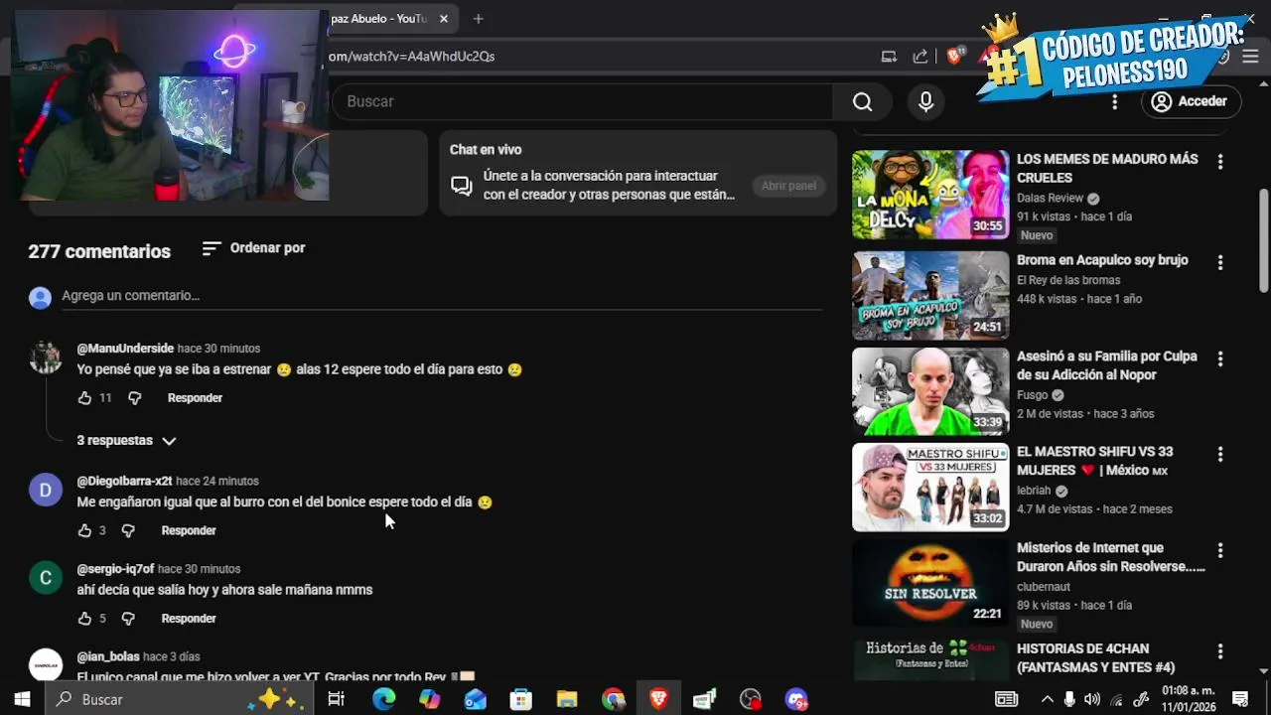Click the Acceder sign-in button
The width and height of the screenshot is (1271, 715).
click(1190, 101)
